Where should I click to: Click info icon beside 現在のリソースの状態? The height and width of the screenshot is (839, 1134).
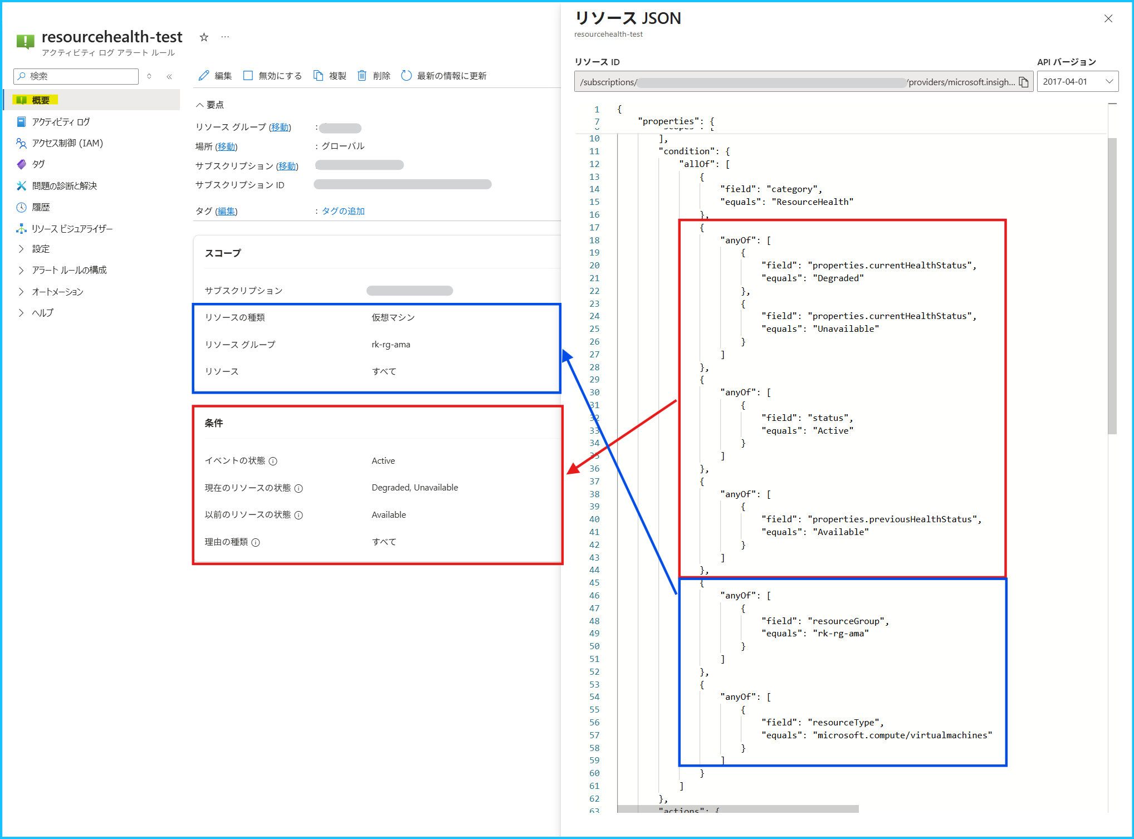[299, 488]
